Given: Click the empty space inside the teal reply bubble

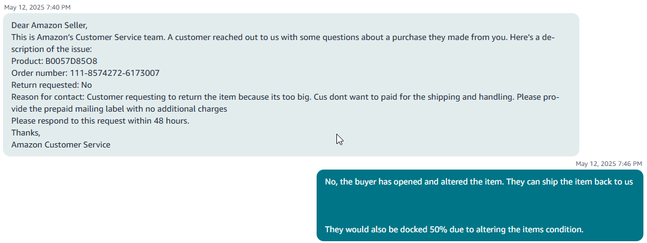Looking at the screenshot, I should click(479, 206).
